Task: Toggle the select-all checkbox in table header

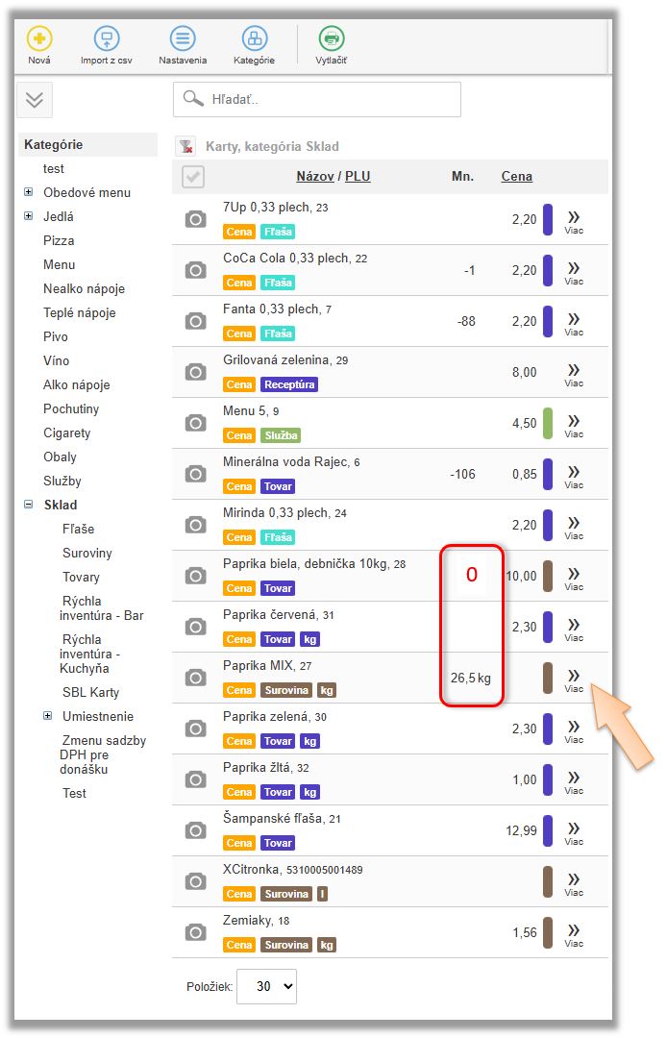Action: [x=192, y=177]
